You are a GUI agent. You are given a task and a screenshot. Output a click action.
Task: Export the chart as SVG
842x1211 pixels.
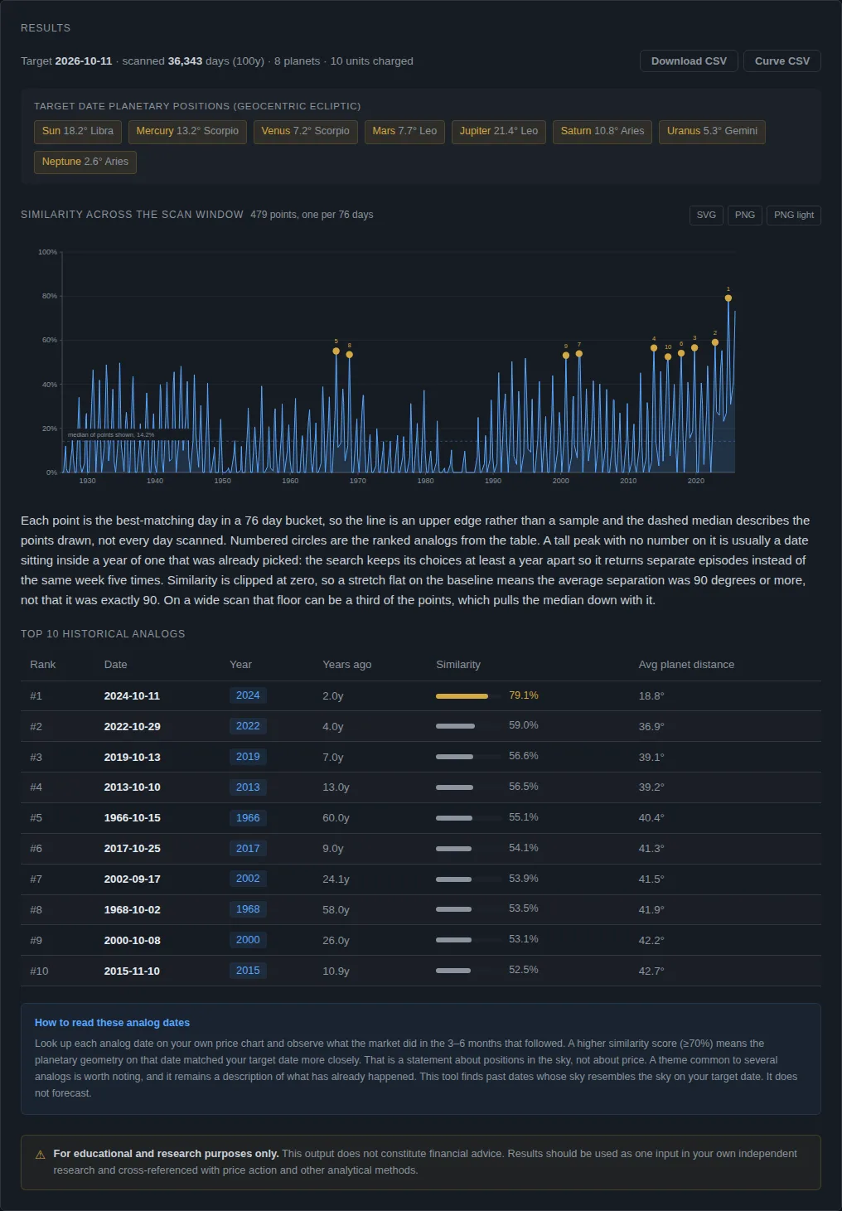pos(706,216)
